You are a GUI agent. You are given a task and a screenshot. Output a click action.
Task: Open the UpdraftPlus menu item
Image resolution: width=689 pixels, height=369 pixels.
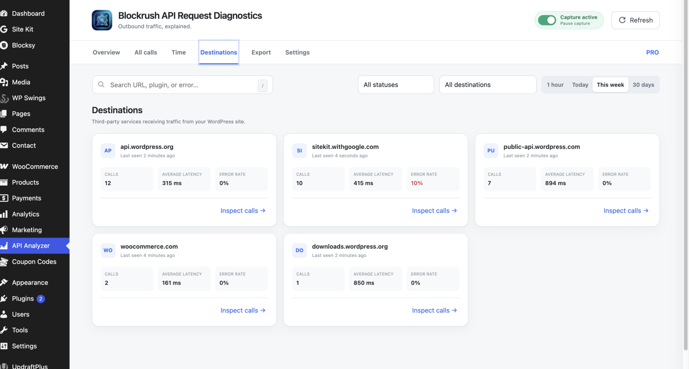coord(30,366)
